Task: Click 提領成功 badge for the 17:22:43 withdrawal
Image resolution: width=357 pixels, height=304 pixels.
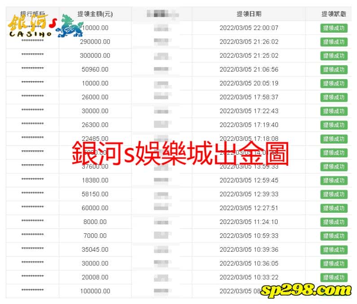Action: [334, 111]
